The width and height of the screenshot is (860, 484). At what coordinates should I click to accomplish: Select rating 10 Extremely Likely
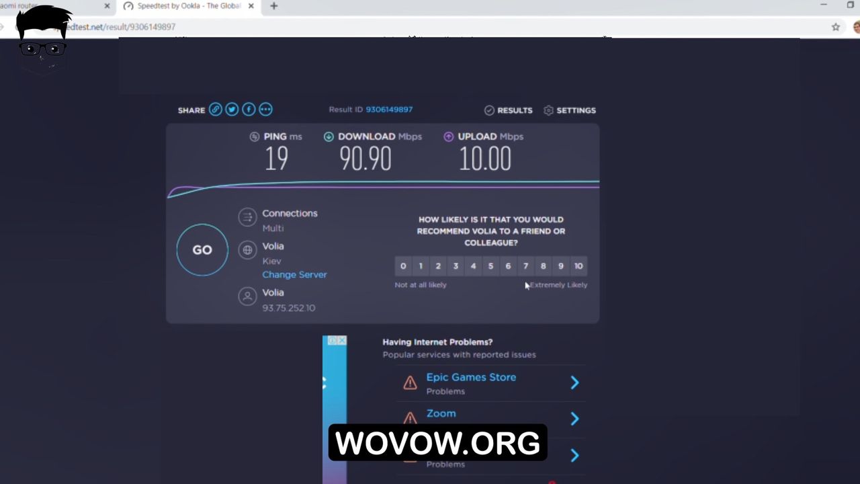pos(578,266)
